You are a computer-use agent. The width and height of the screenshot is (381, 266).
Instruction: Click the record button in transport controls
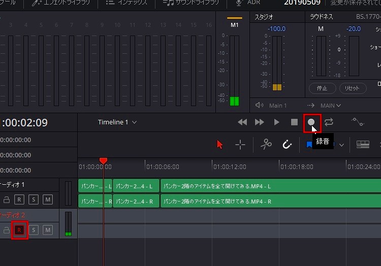311,122
